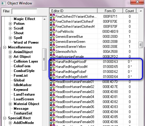Image resolution: width=145 pixels, height=126 pixels.
Task: Select Keyword category
Action: tap(21, 90)
